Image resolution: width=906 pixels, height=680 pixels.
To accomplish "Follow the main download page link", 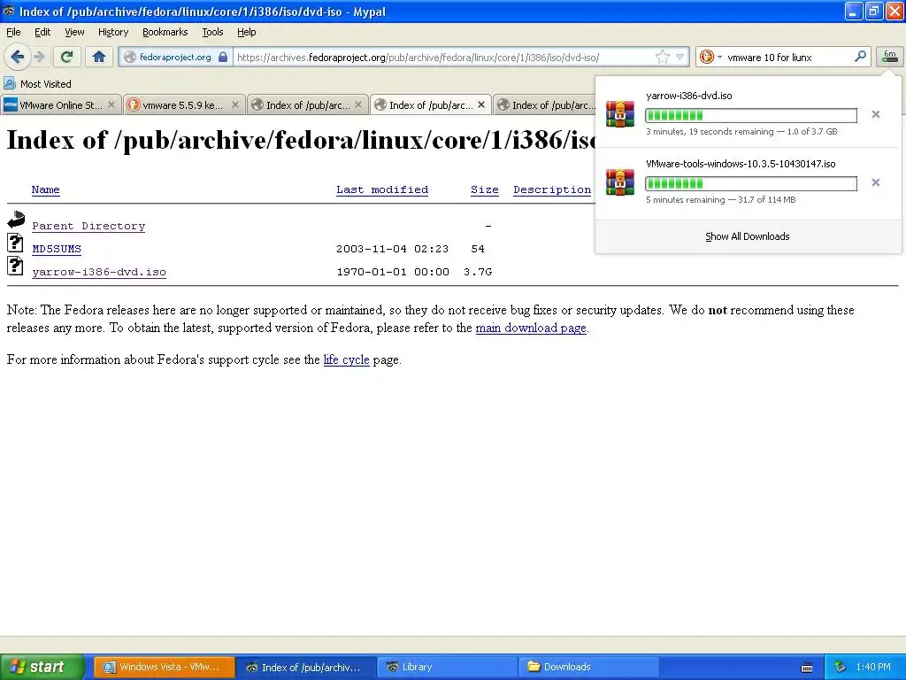I will (x=531, y=328).
